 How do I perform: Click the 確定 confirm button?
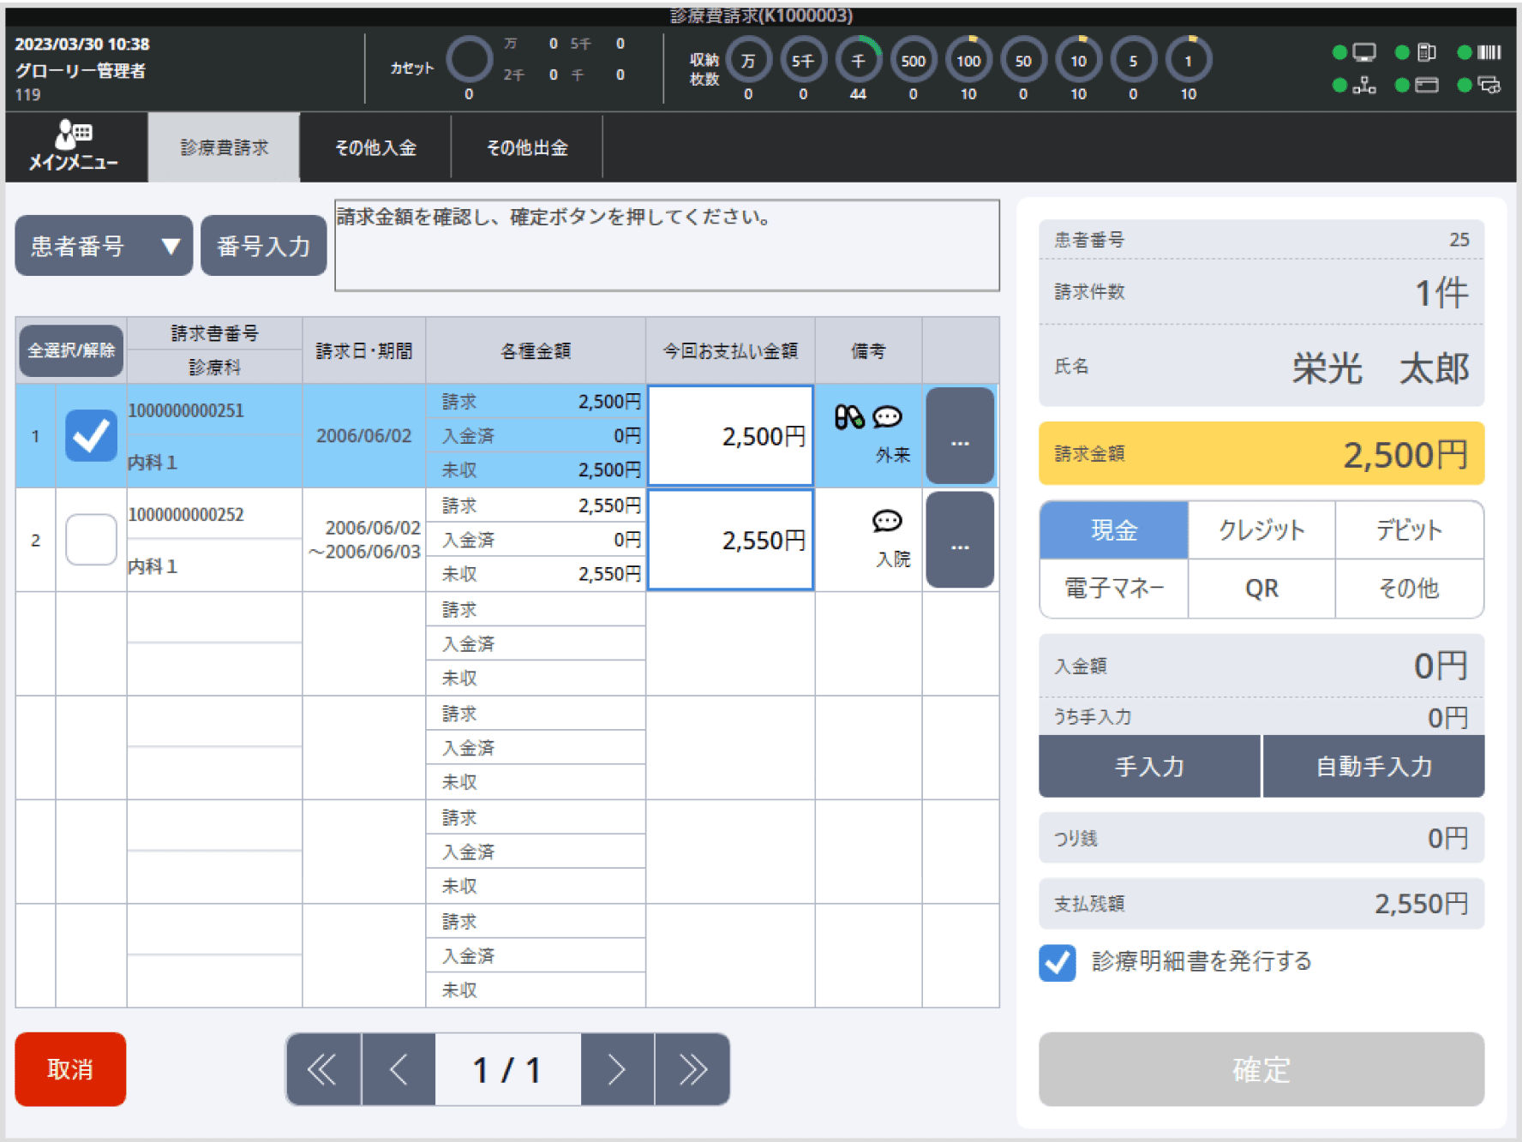1261,1069
